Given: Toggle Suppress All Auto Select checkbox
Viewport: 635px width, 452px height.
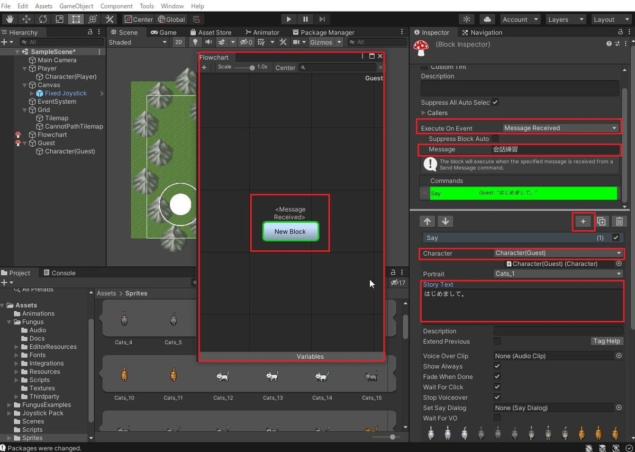Looking at the screenshot, I should click(x=495, y=102).
